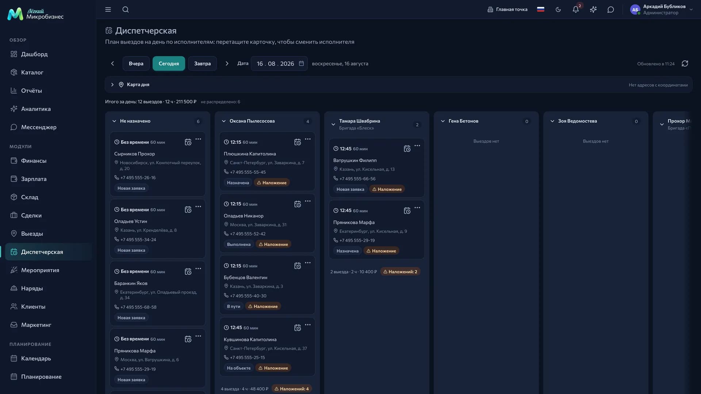Go to the next day arrow

click(227, 63)
